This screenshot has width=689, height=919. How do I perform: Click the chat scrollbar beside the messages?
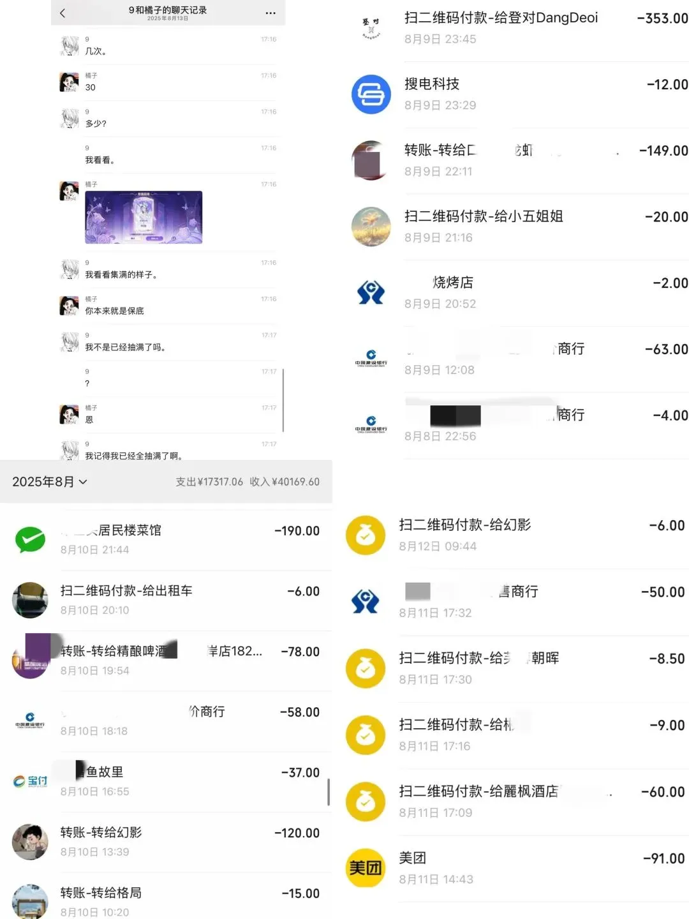tap(283, 400)
